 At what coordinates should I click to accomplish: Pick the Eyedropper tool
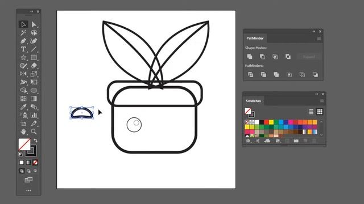click(x=23, y=107)
